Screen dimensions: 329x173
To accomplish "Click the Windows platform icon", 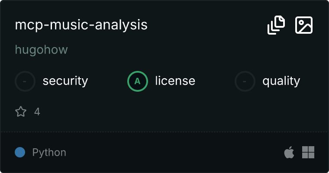I will (x=308, y=152).
